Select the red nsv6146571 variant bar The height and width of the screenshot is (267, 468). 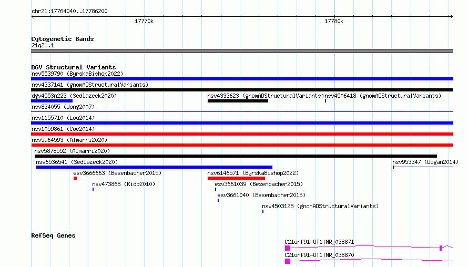tap(237, 178)
